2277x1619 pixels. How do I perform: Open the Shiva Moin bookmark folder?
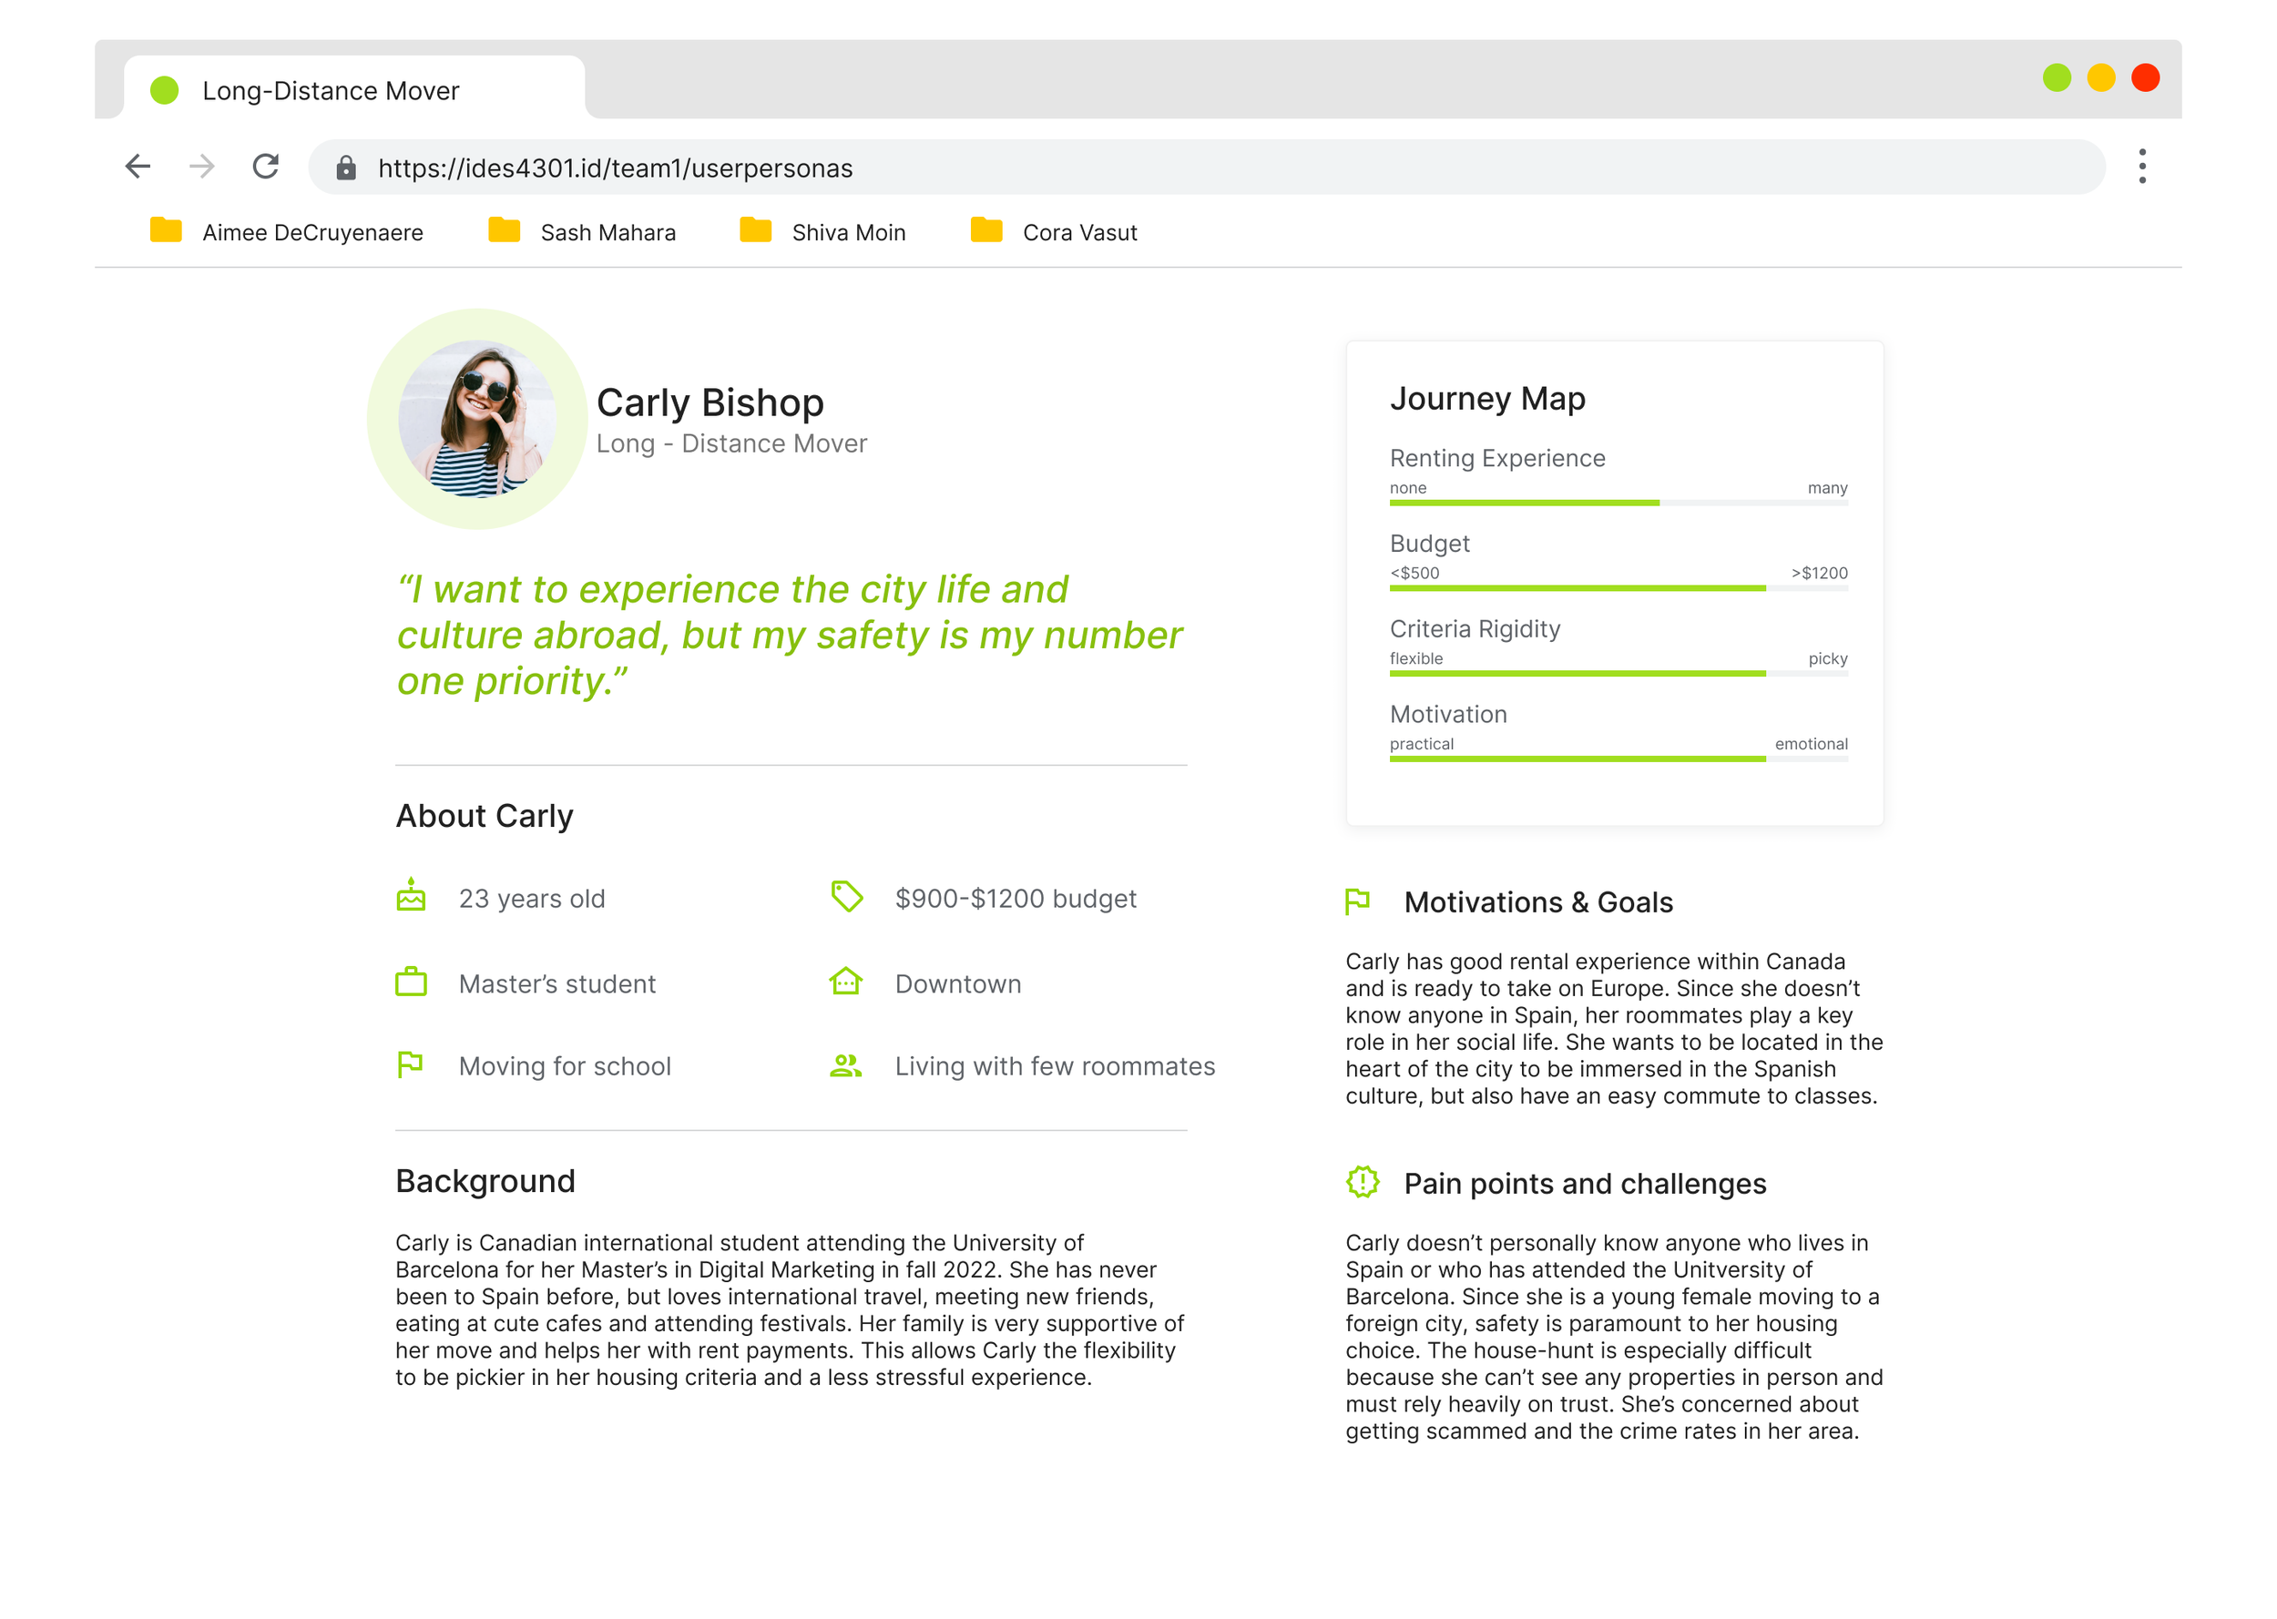(822, 231)
